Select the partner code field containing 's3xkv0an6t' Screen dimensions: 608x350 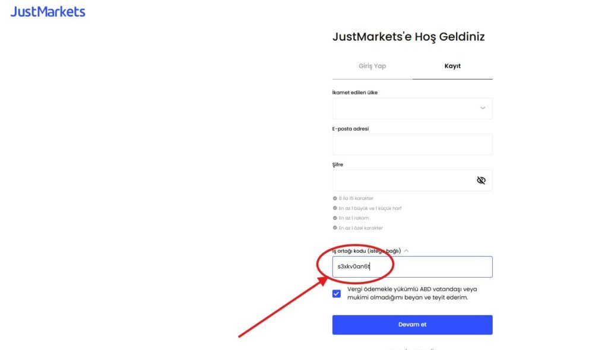click(412, 266)
